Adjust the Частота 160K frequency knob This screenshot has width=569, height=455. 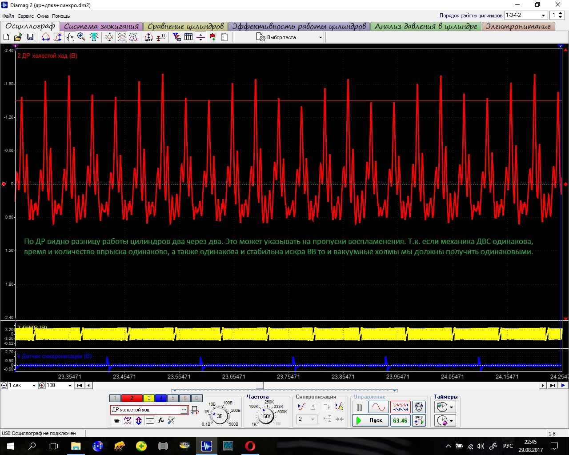click(x=266, y=416)
